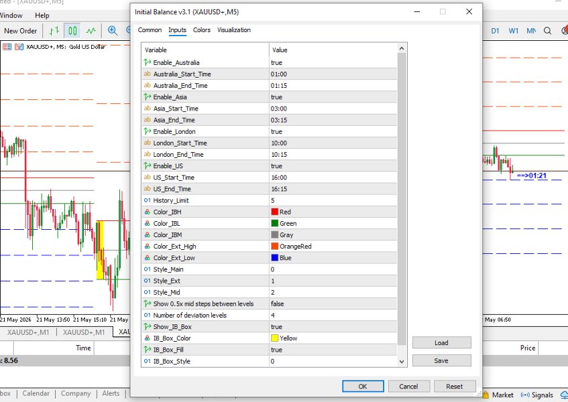The height and width of the screenshot is (402, 568).
Task: Click the Enable_US boolean icon
Action: (x=148, y=165)
